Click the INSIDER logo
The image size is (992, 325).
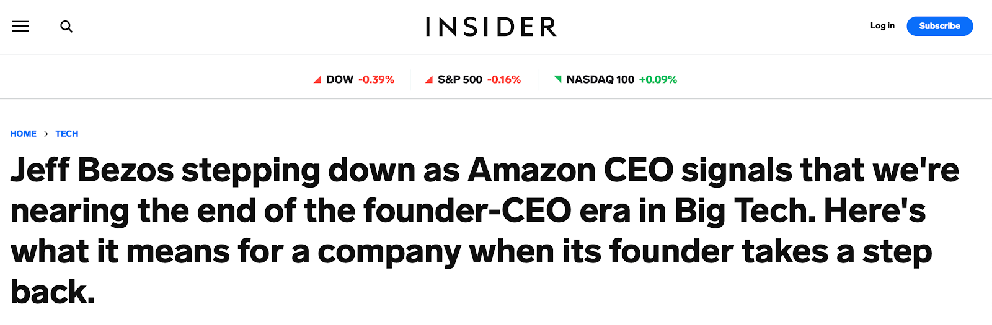491,27
